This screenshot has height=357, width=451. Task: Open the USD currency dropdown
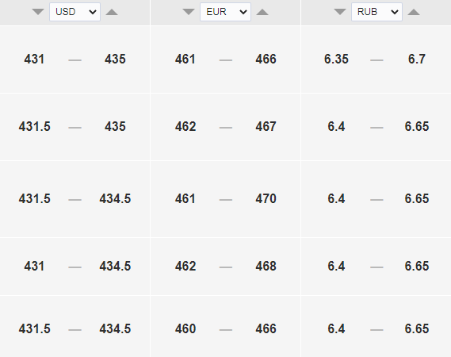click(75, 12)
